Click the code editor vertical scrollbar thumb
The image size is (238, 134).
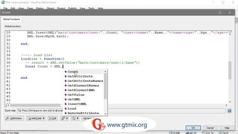[x=230, y=70]
